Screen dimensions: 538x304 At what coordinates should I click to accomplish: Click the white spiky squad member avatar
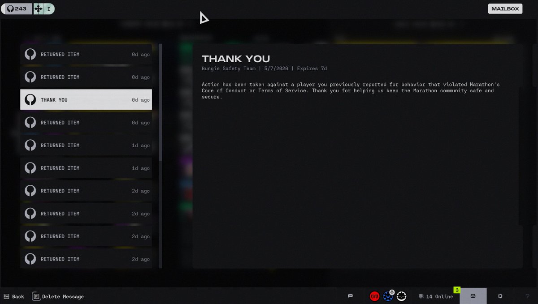click(402, 296)
